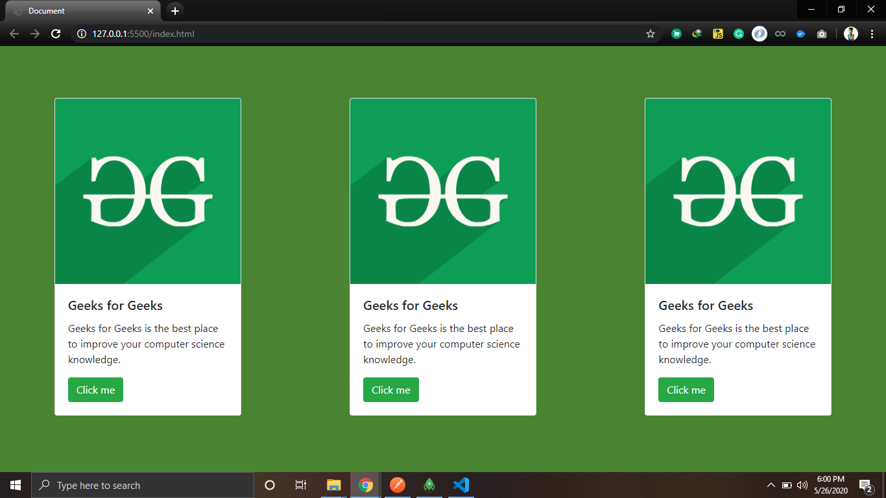Bookmark this page with the star icon
The height and width of the screenshot is (498, 886).
(x=651, y=34)
